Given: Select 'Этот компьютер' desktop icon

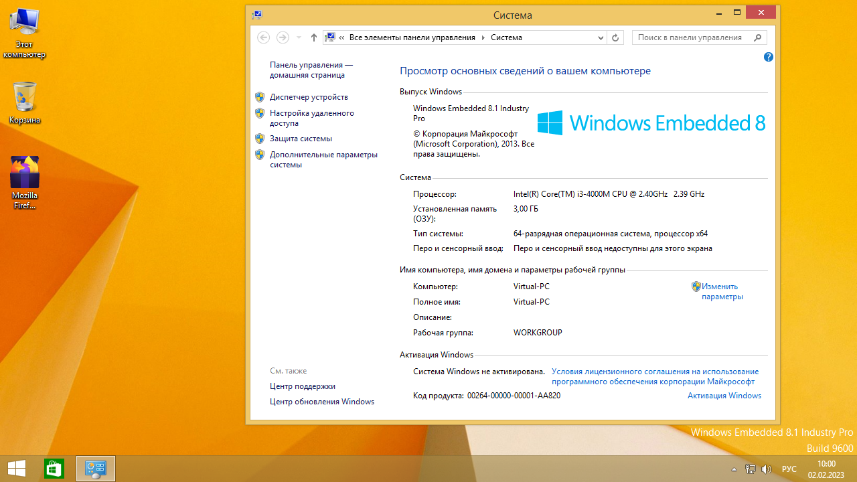Looking at the screenshot, I should pos(24,33).
